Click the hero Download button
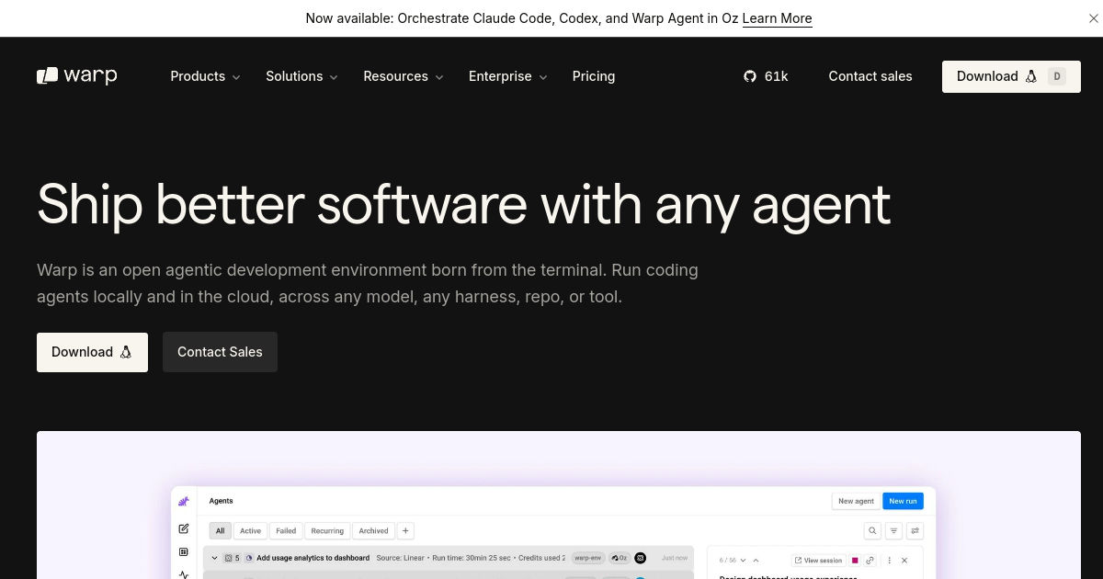1103x579 pixels. click(x=92, y=352)
